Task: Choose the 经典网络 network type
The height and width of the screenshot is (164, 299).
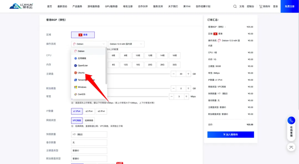Action: coord(89,121)
